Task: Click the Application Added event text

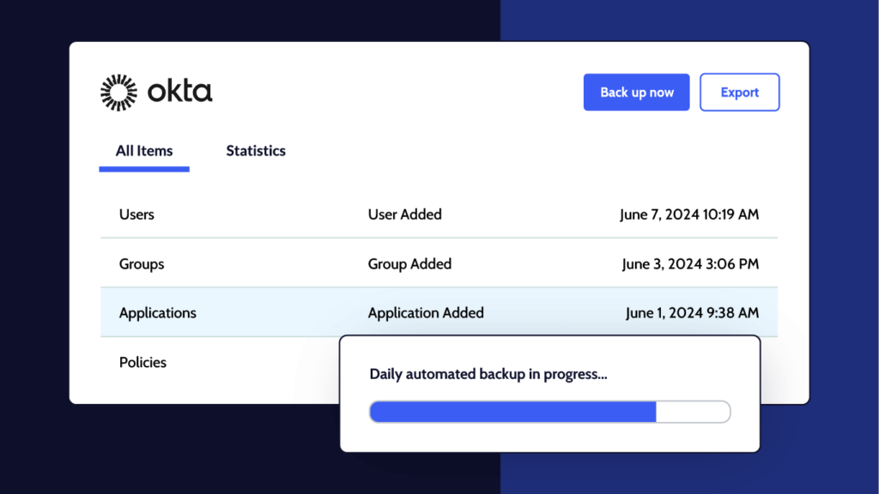Action: 426,313
